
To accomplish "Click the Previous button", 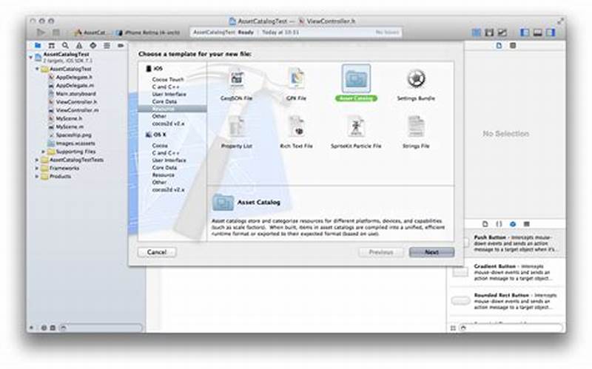I will tap(381, 252).
